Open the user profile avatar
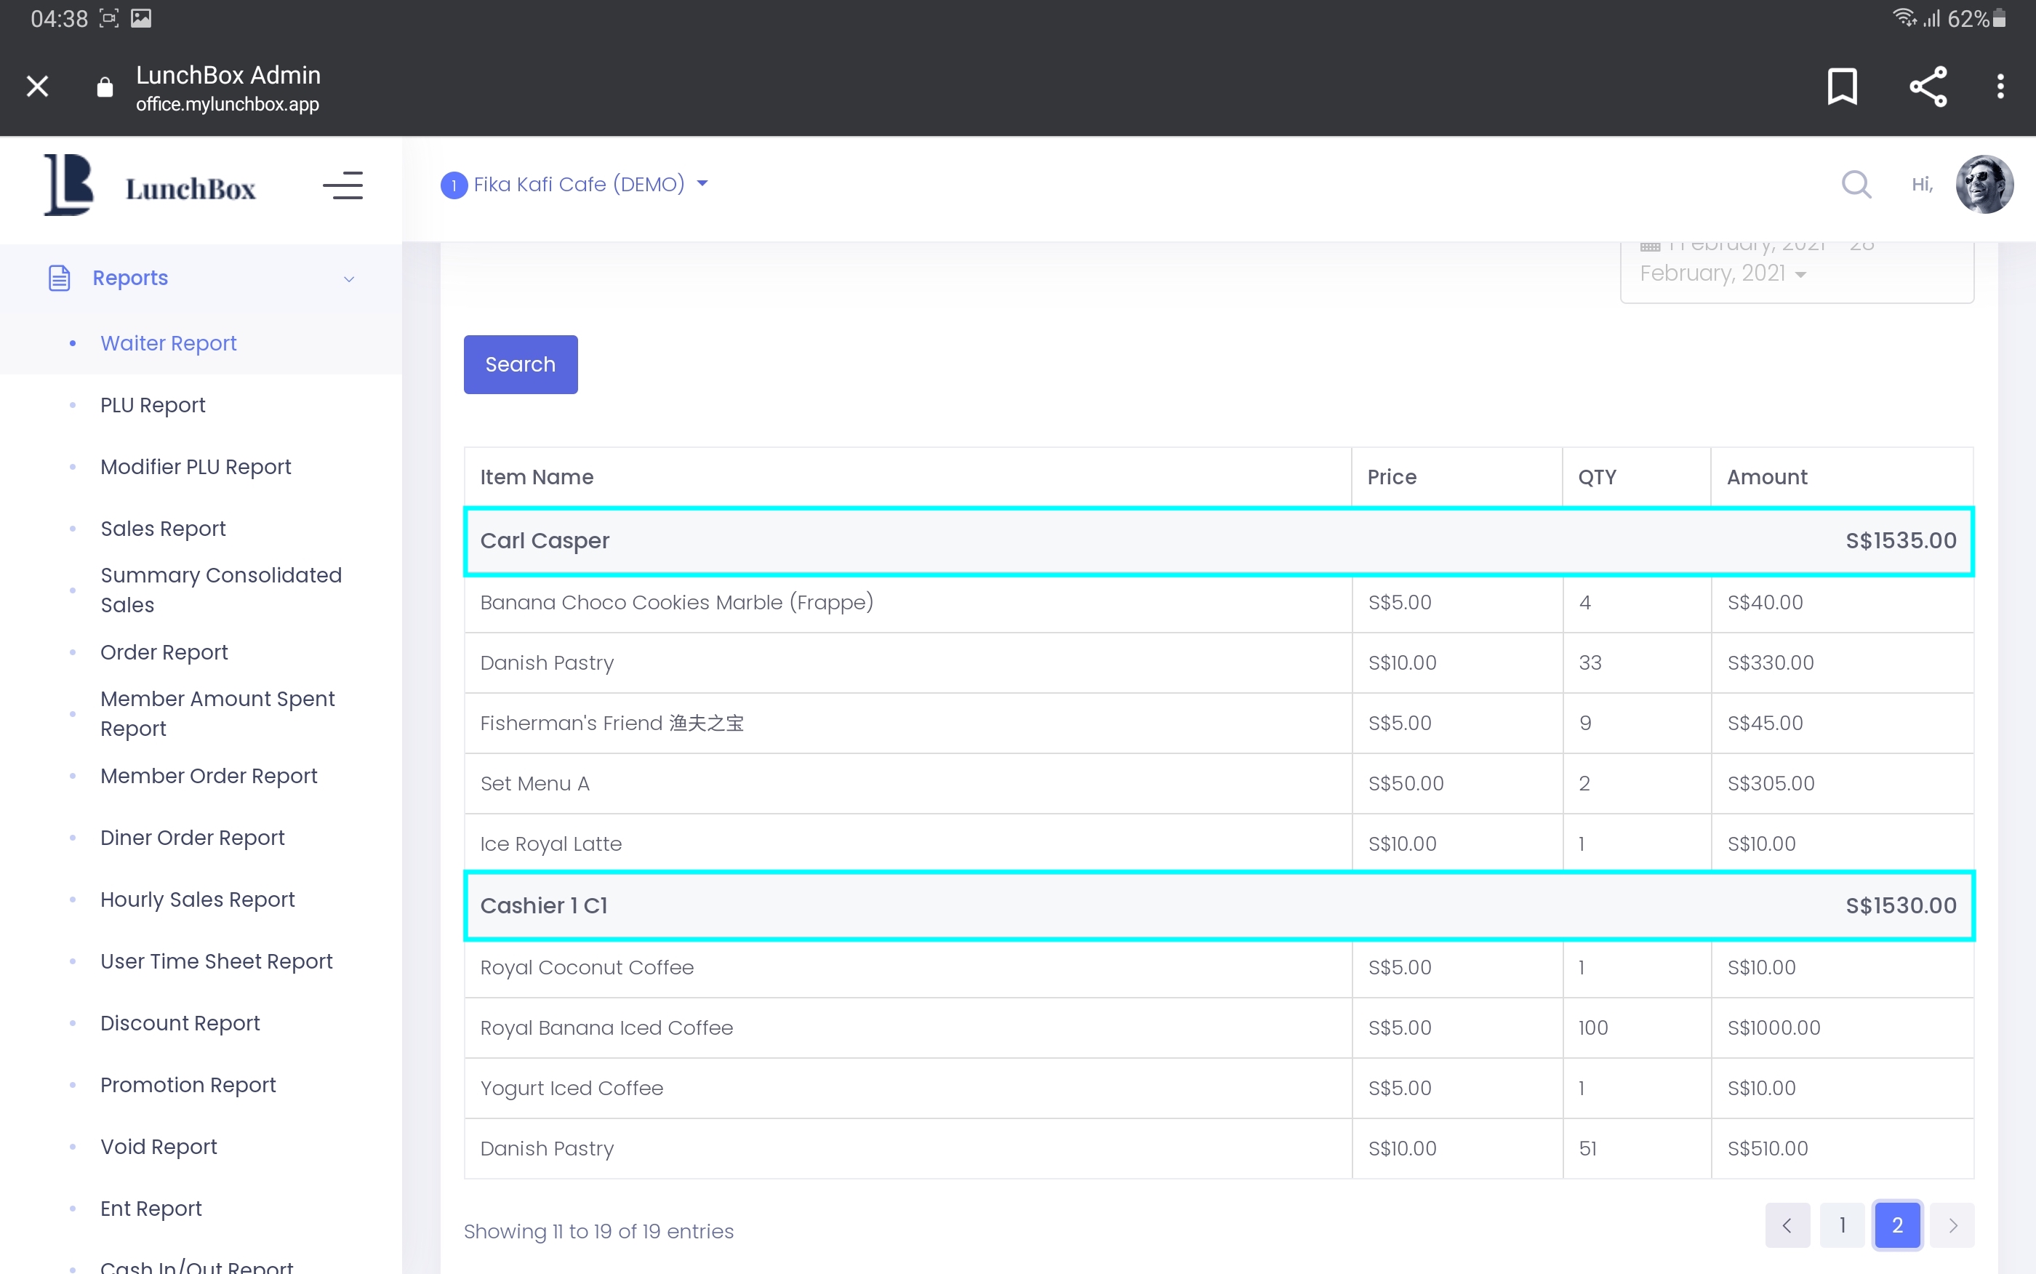Image resolution: width=2036 pixels, height=1274 pixels. [x=1984, y=184]
